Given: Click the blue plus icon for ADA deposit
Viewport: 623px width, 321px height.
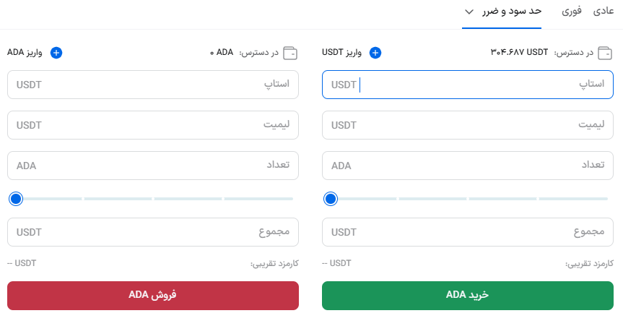Looking at the screenshot, I should point(56,53).
